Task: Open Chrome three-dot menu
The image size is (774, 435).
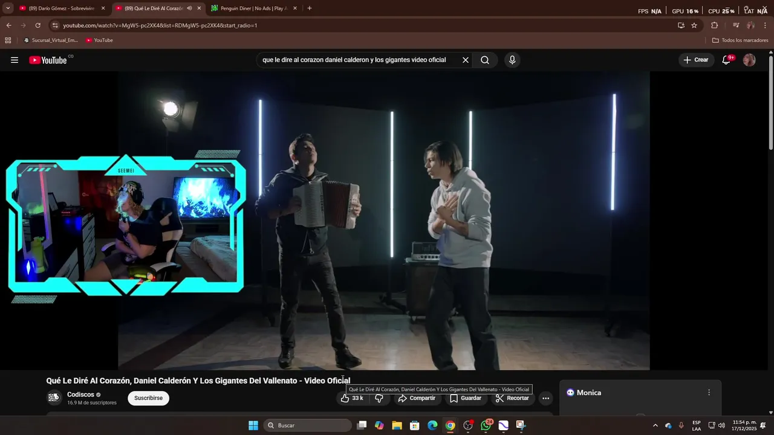Action: point(766,25)
